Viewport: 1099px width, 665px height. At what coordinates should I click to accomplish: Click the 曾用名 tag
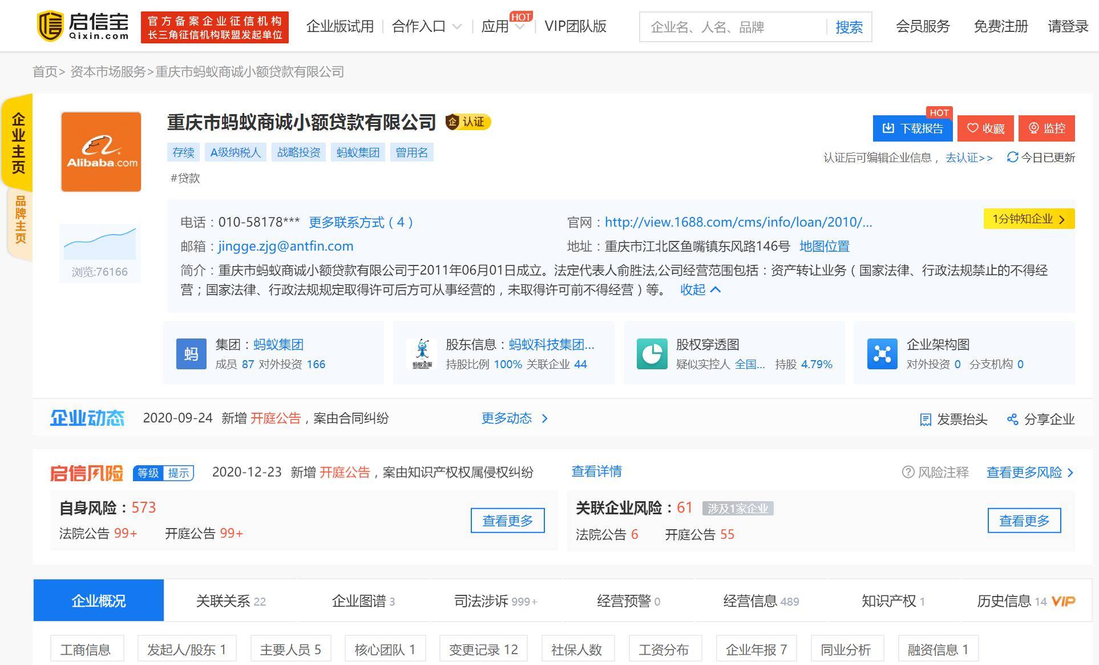click(x=411, y=152)
